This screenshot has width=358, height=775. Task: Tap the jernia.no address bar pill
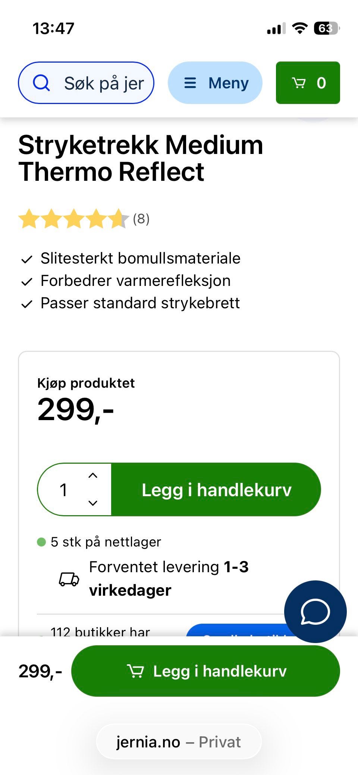[179, 742]
